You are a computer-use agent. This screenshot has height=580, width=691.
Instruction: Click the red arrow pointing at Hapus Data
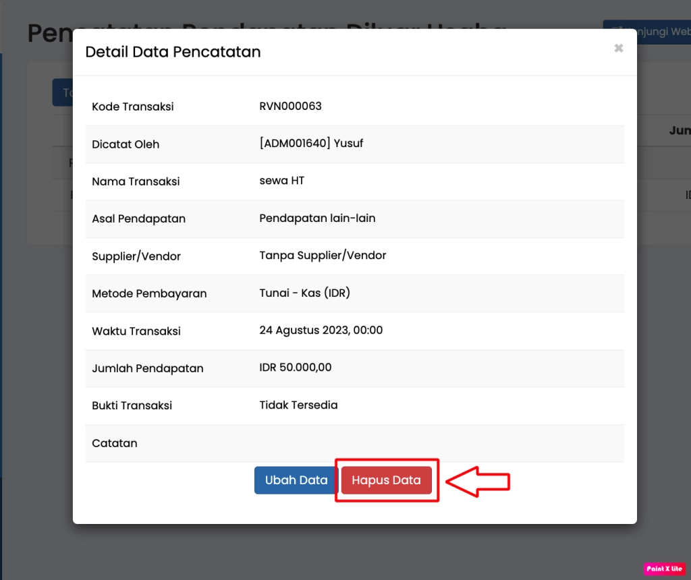click(478, 482)
